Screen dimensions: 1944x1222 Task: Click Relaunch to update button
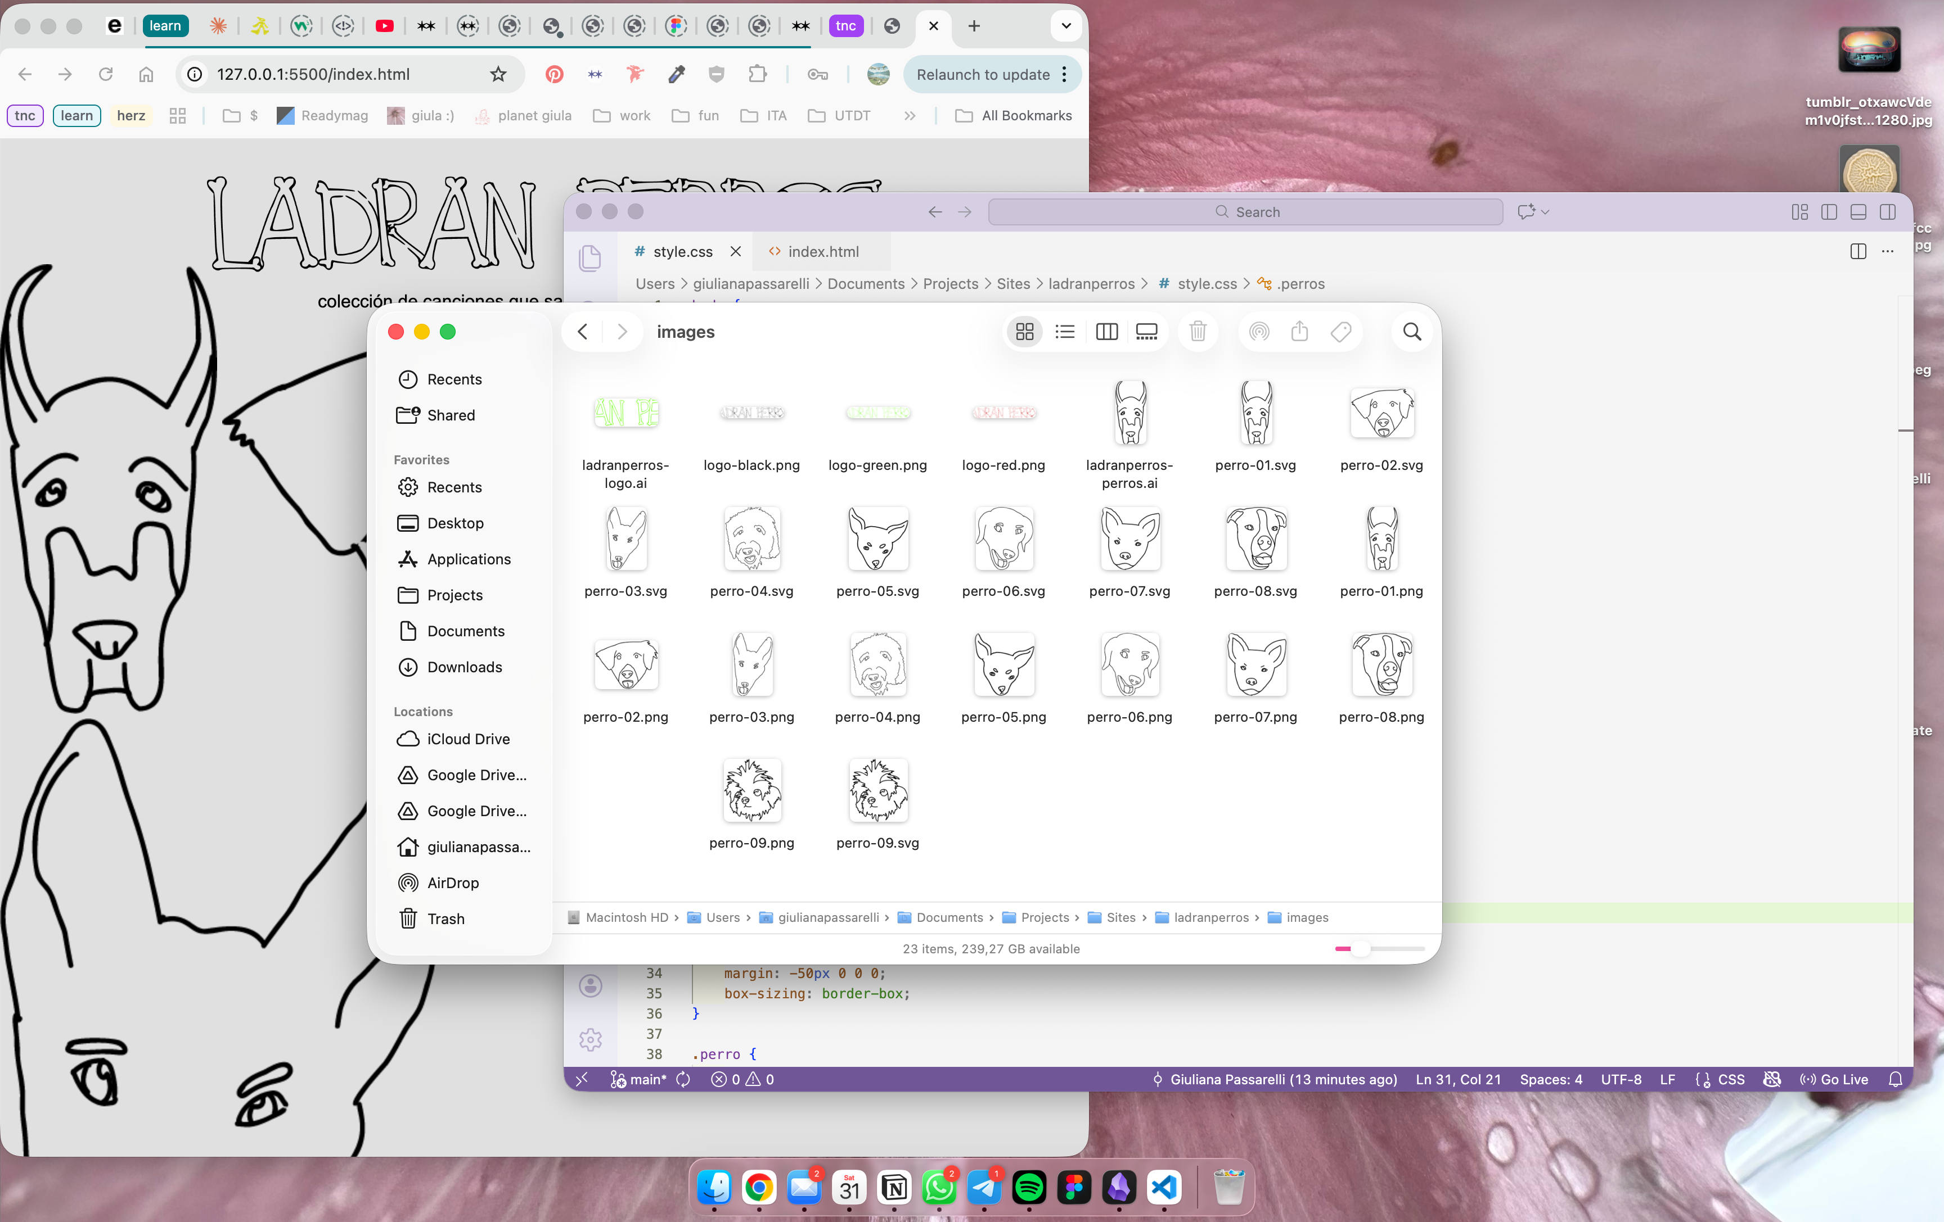point(983,74)
